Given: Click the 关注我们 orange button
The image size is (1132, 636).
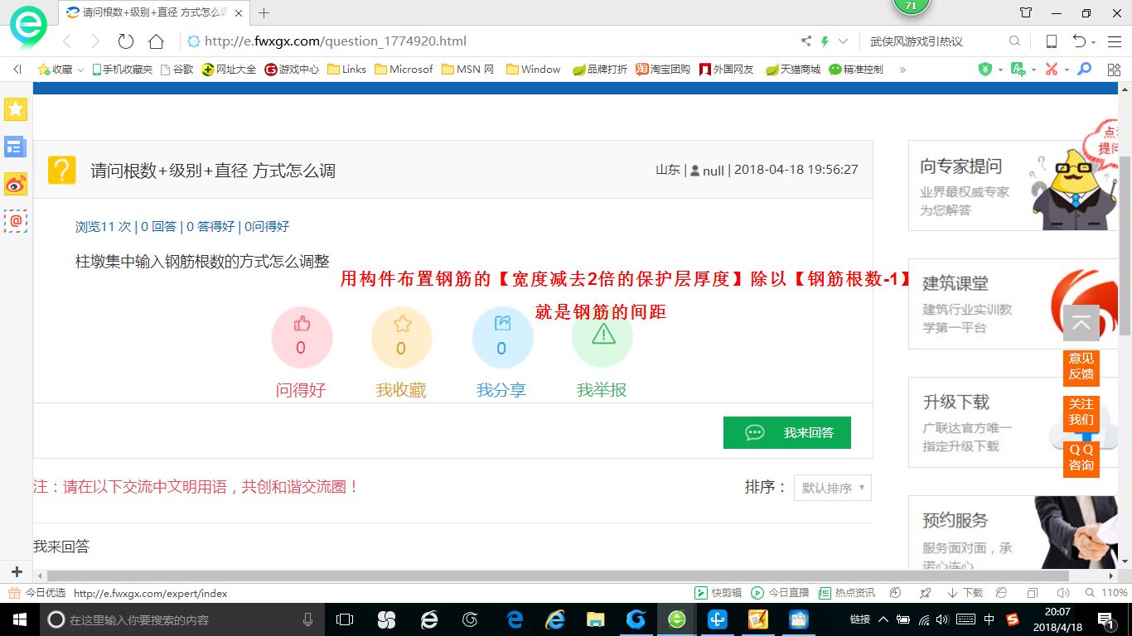Looking at the screenshot, I should click(1081, 412).
